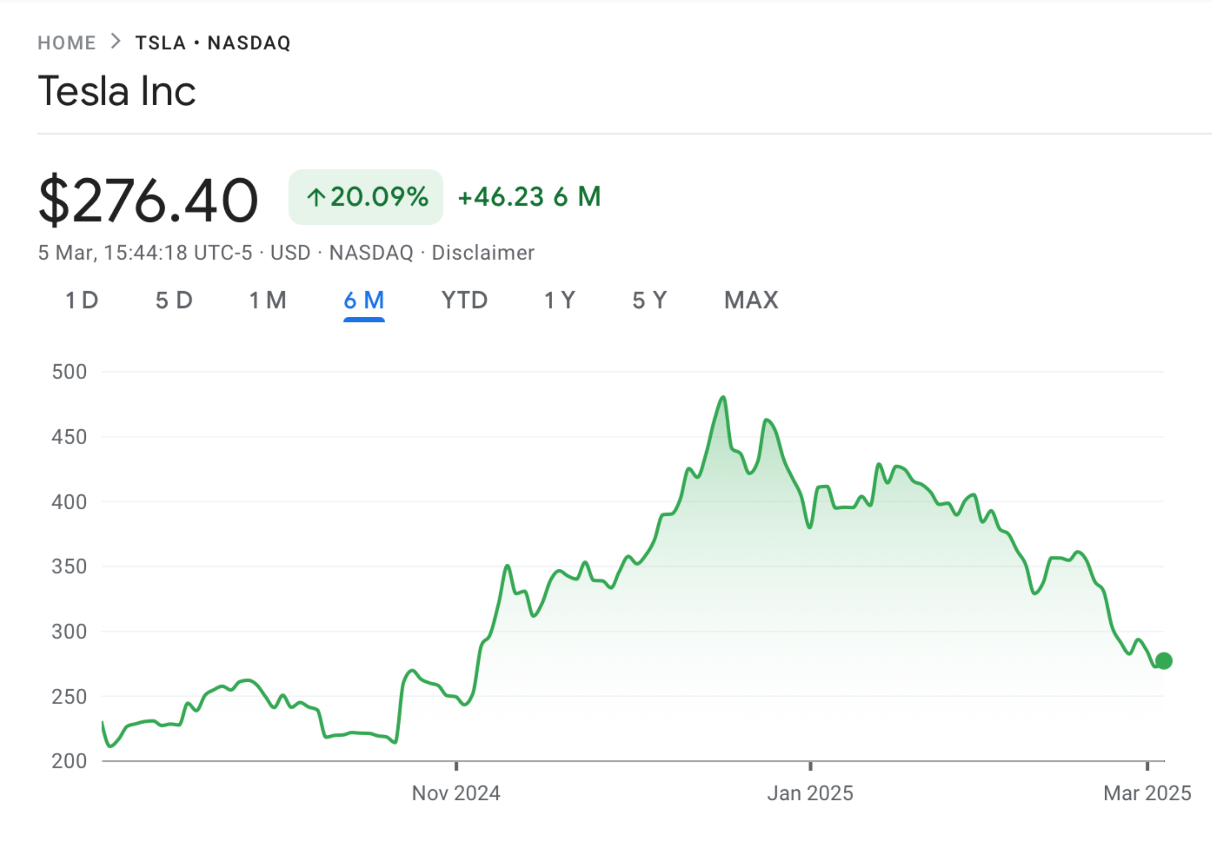Go to the HOME breadcrumb link
The height and width of the screenshot is (842, 1212).
[x=66, y=43]
